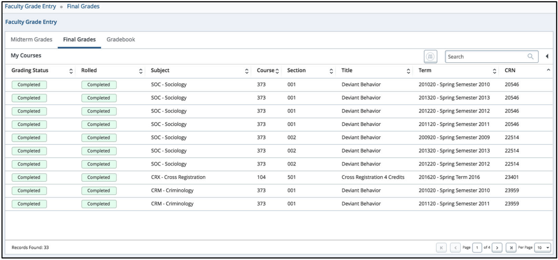Jump to the last page of results

pos(511,248)
